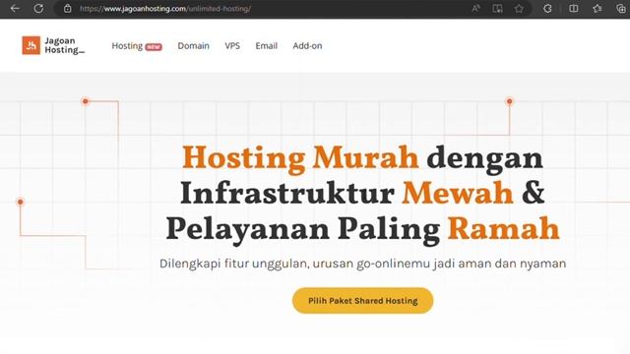Click the orange Jagoan Hosting logo icon
This screenshot has height=354, width=630.
click(31, 45)
